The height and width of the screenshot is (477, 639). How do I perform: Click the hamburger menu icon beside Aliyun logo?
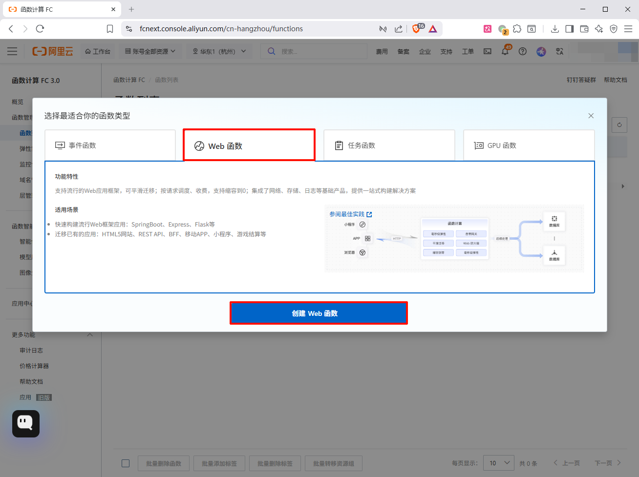[12, 51]
